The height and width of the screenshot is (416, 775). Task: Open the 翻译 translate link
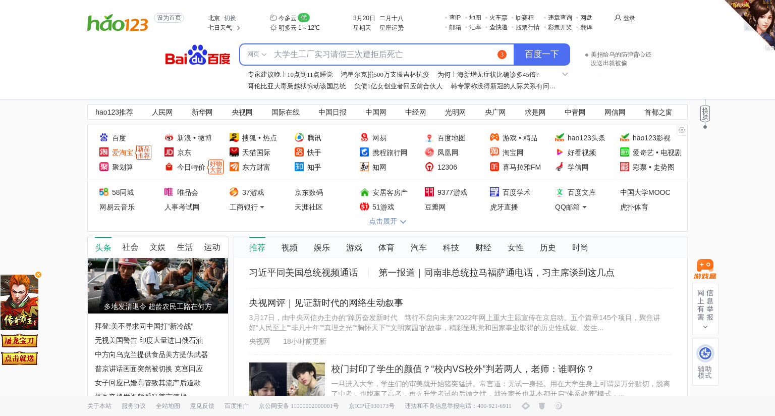[586, 27]
